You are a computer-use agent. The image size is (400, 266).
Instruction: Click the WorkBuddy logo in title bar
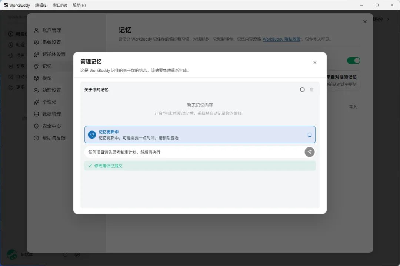pyautogui.click(x=6, y=5)
